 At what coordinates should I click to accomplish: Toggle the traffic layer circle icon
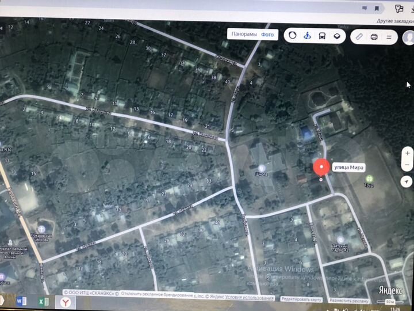coord(293,35)
